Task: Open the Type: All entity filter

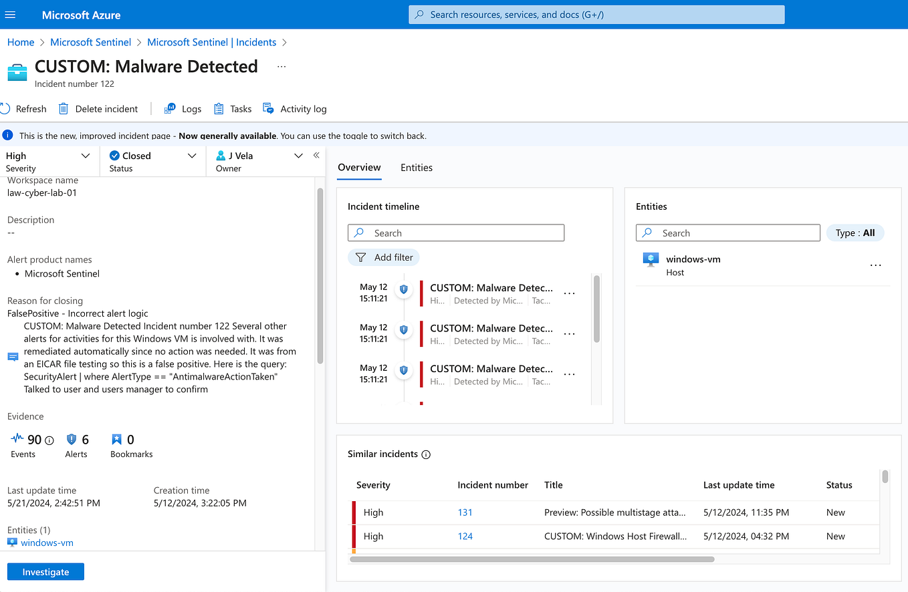Action: 855,233
